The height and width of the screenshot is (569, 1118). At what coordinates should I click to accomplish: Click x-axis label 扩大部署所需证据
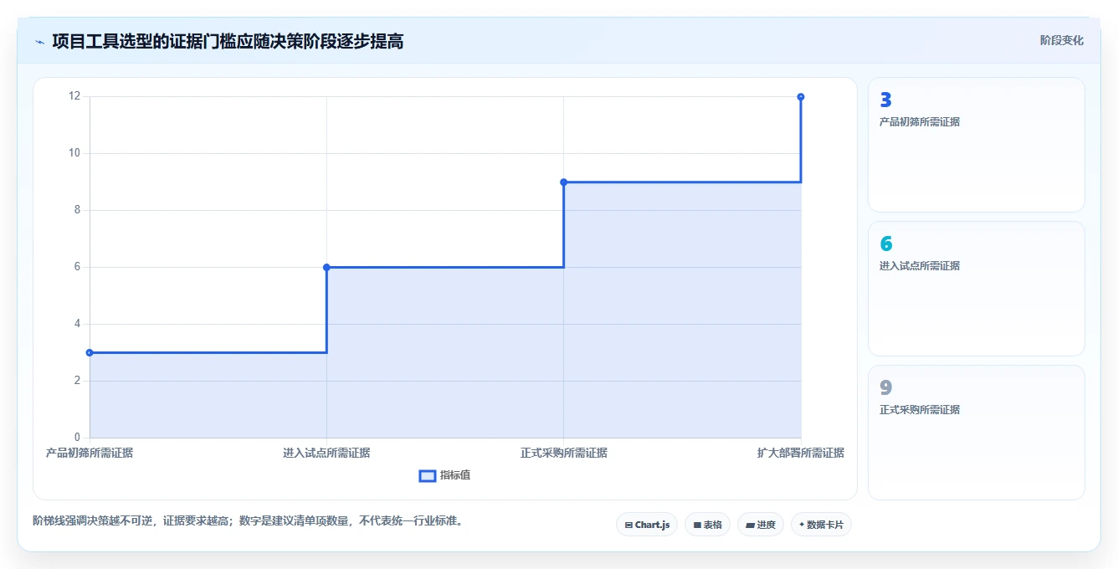click(801, 453)
